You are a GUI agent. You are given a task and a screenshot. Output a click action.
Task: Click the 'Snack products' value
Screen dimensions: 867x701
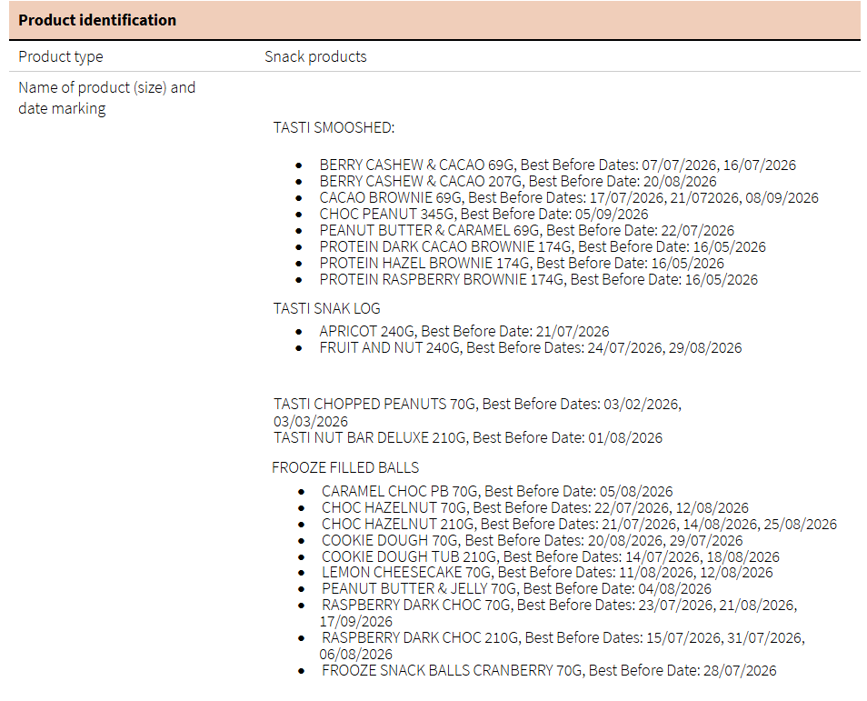coord(315,56)
